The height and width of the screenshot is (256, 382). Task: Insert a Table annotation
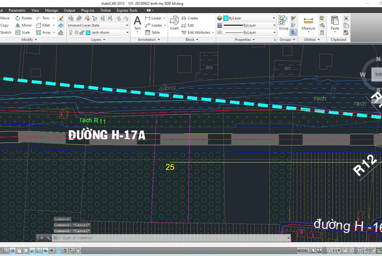tap(152, 33)
